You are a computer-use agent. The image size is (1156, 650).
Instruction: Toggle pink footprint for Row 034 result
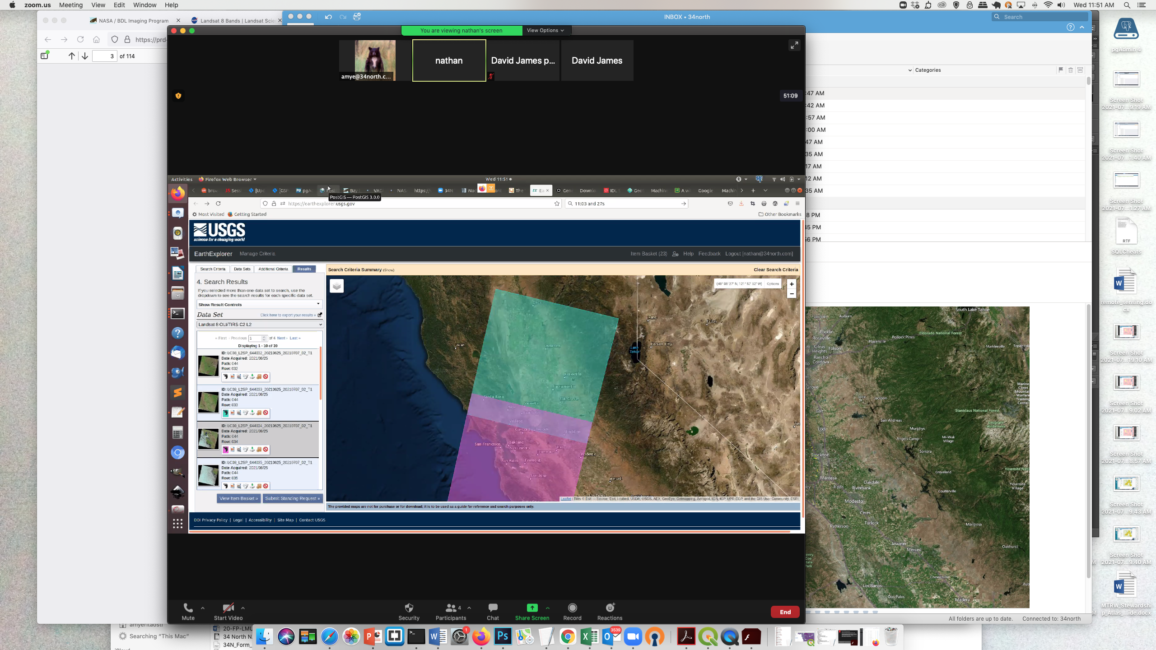coord(225,450)
